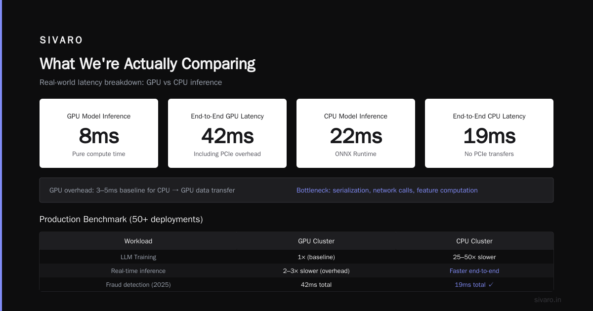Select the End-to-End GPU Latency card
593x311 pixels.
pyautogui.click(x=227, y=133)
